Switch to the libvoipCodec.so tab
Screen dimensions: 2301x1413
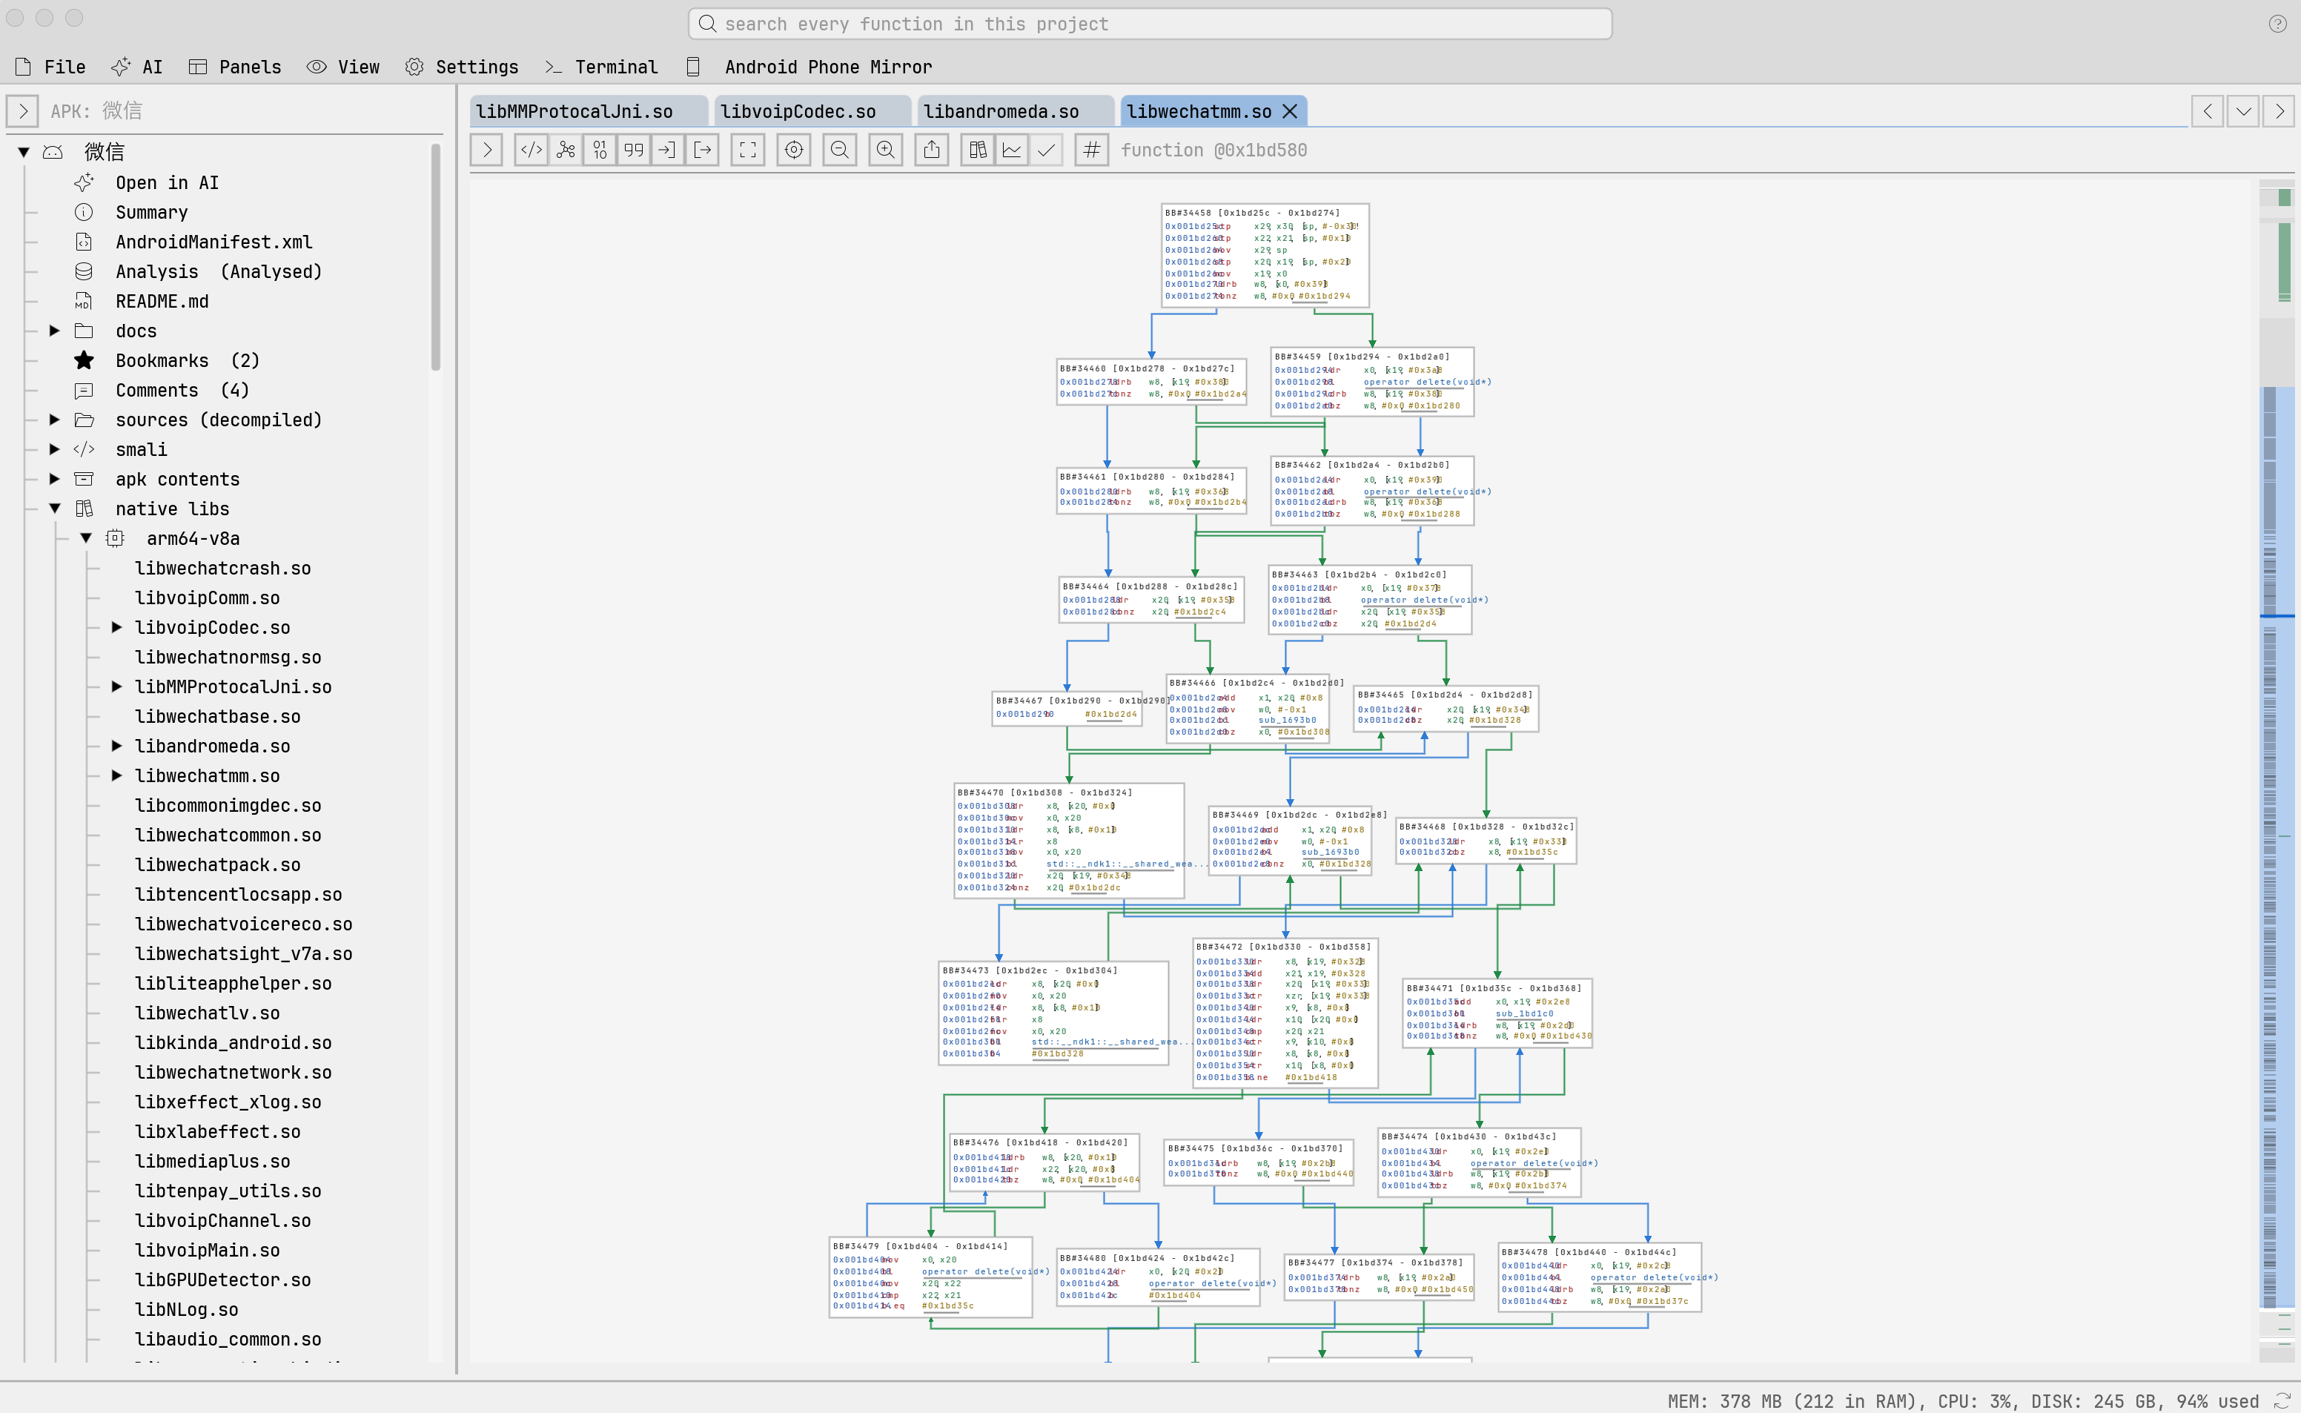point(798,111)
